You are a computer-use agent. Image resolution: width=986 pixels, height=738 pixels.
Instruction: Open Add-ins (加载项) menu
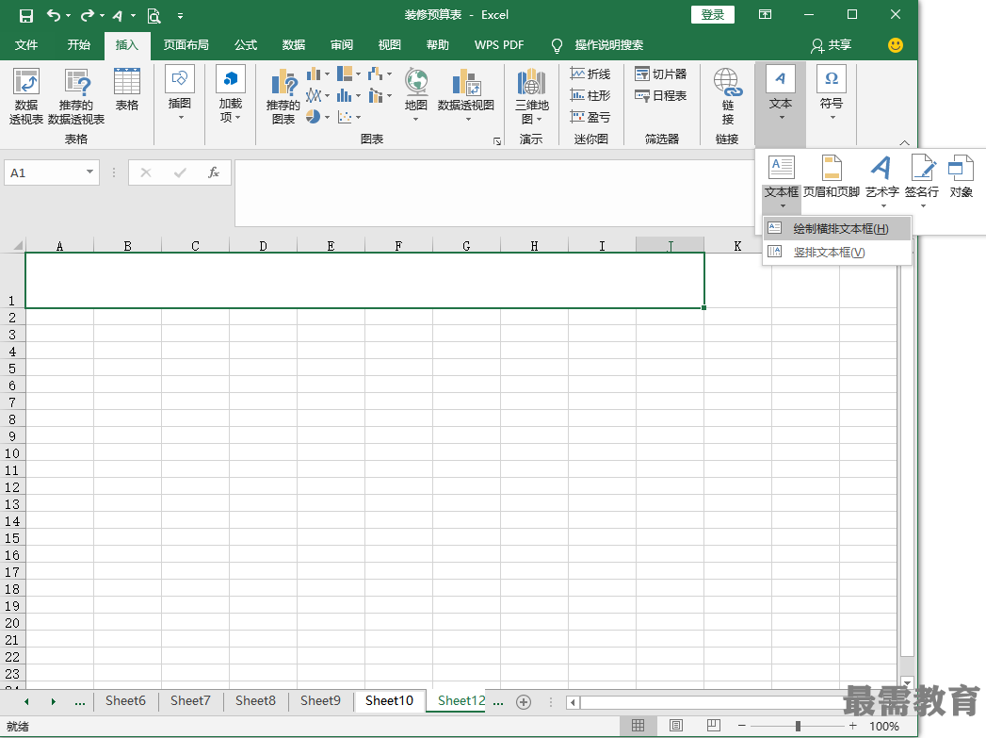point(230,93)
